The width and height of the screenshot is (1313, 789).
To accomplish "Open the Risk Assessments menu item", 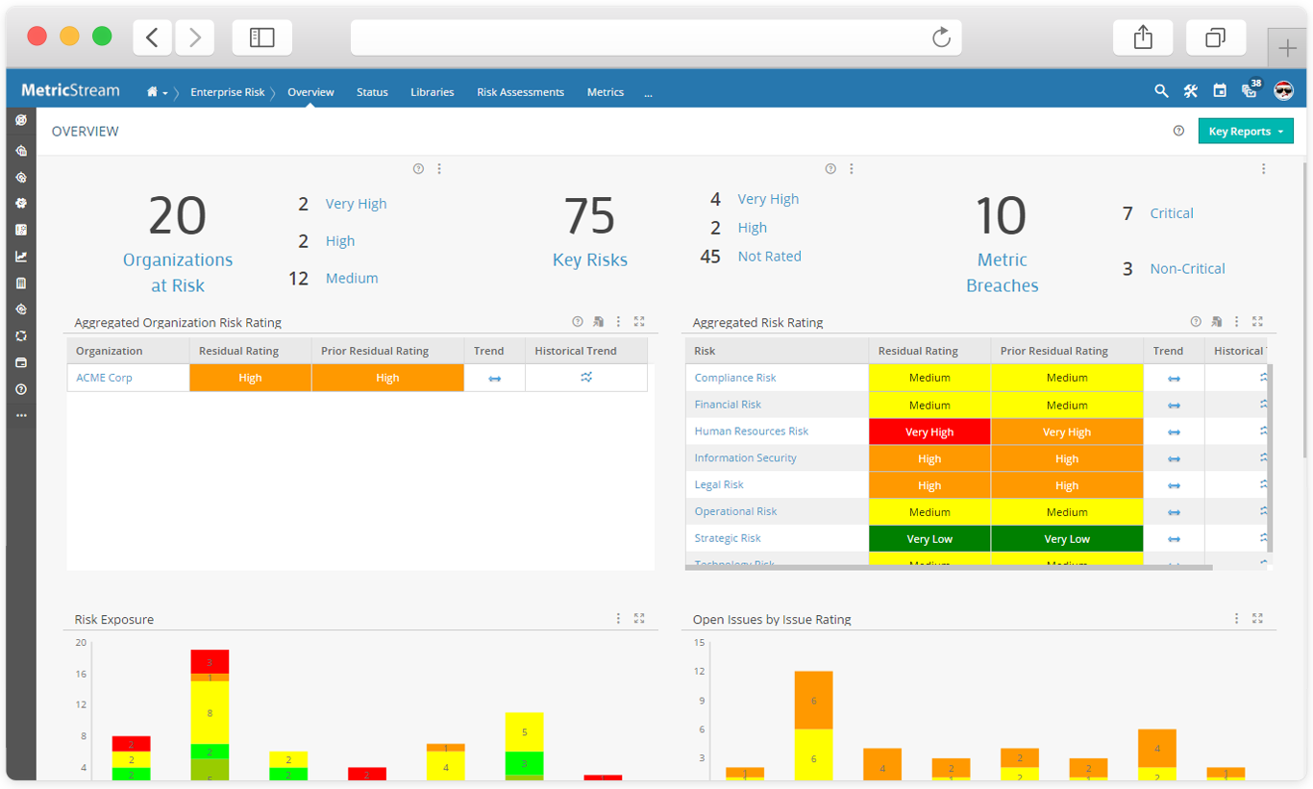I will 520,91.
